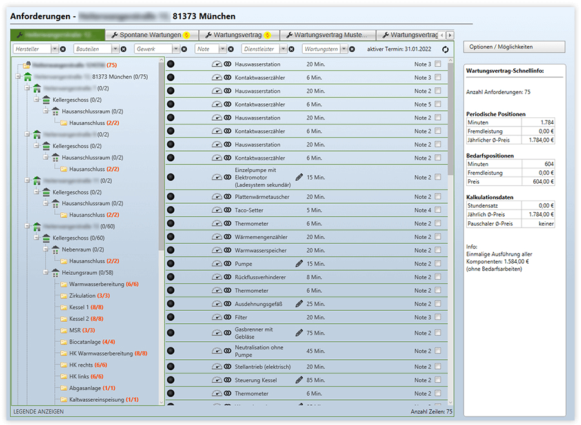Viewport: 581px width, 425px height.
Task: Clear the Hersteller filter with its X icon
Action: tap(63, 49)
